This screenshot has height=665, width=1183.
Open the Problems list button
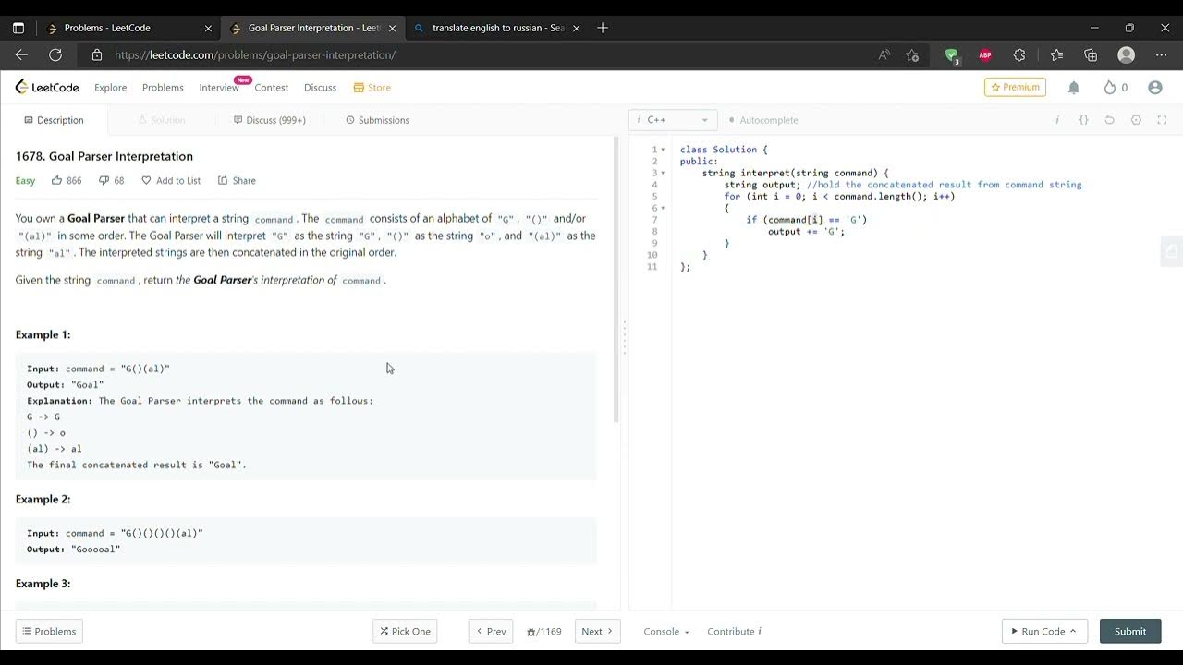[49, 632]
